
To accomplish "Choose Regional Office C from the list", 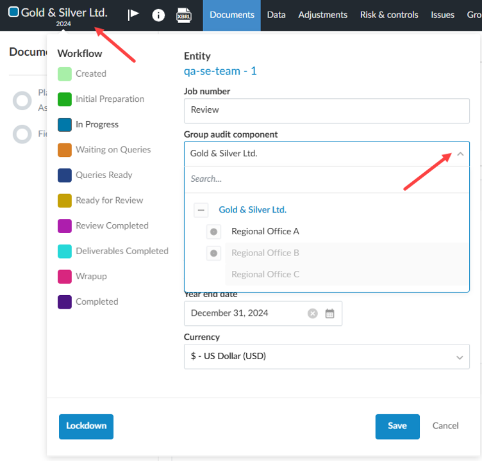I will click(265, 274).
